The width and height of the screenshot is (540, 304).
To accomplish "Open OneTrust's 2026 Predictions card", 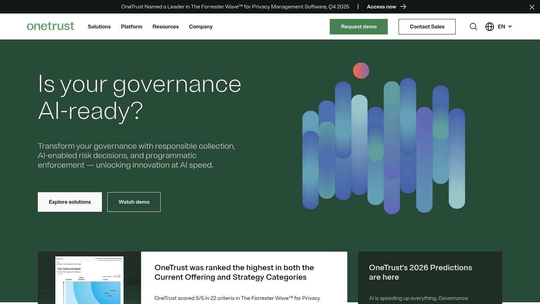I will pos(420,272).
